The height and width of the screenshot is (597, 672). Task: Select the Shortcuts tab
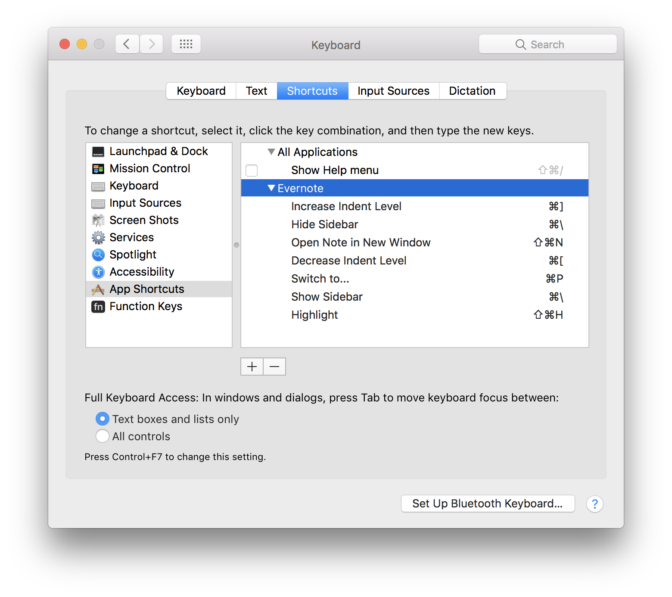pyautogui.click(x=313, y=91)
